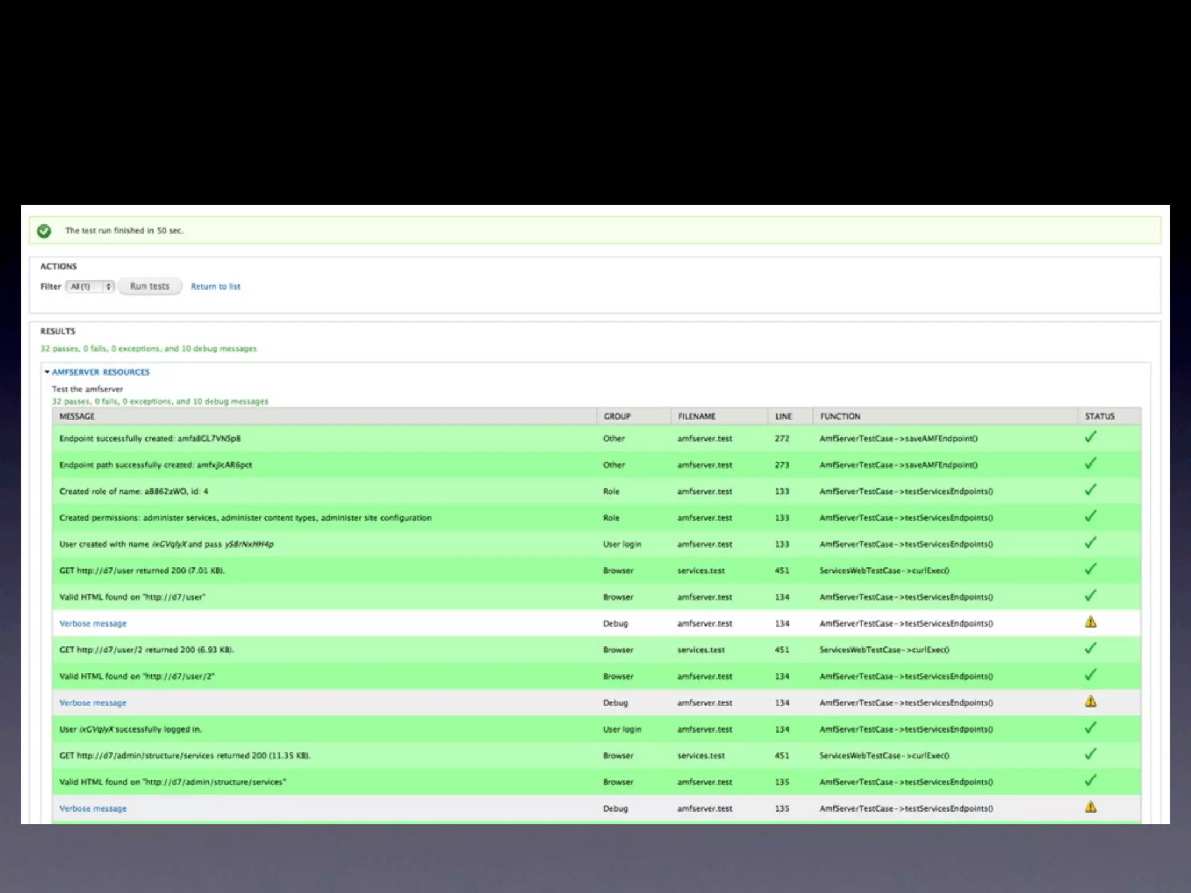1191x893 pixels.
Task: Click pass checkmark for line 273 row
Action: [1090, 463]
